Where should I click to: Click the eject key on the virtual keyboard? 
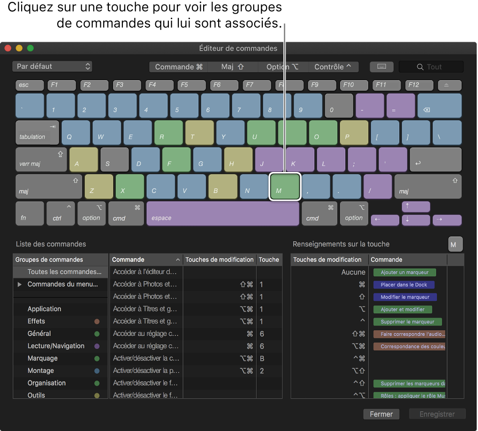[x=449, y=85]
